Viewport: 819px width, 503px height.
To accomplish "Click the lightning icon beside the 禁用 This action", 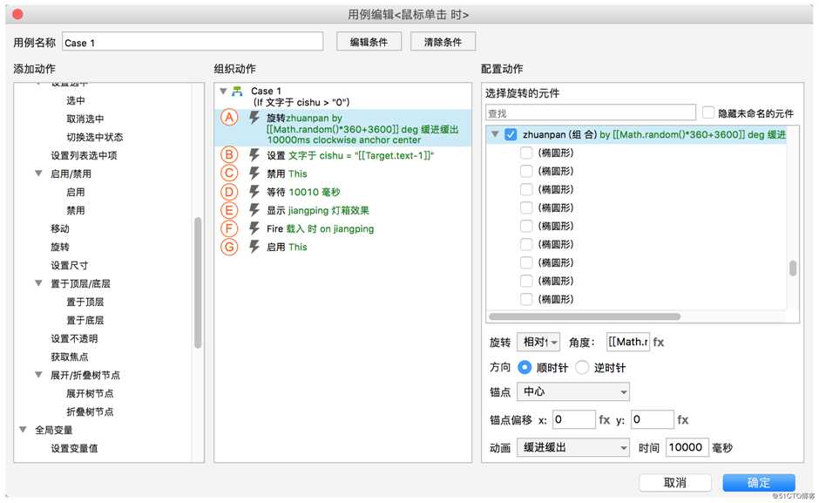I will [x=254, y=173].
